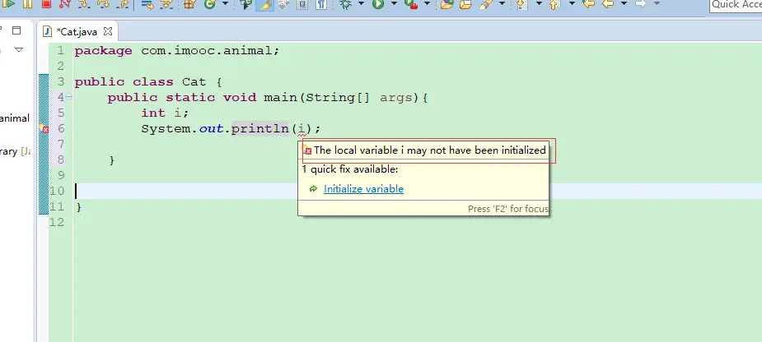Click the Step Over icon
The image size is (762, 342).
click(x=103, y=4)
